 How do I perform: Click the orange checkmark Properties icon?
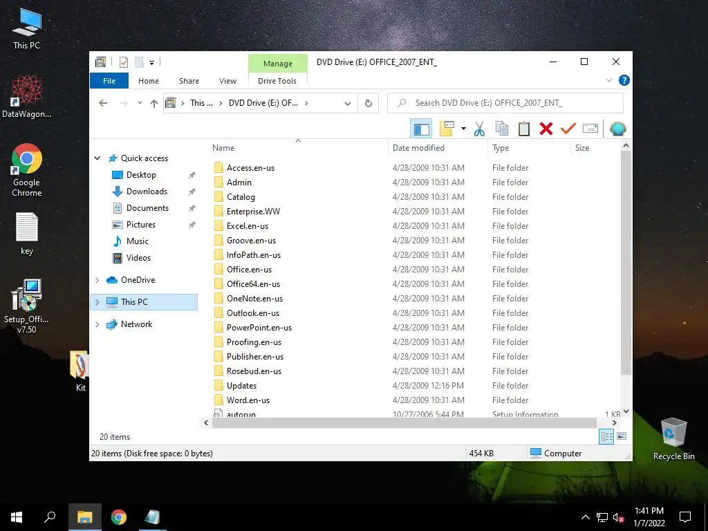click(x=568, y=129)
